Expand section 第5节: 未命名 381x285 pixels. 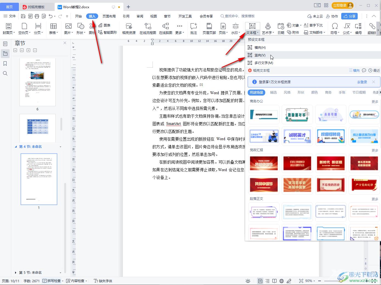tap(16, 273)
